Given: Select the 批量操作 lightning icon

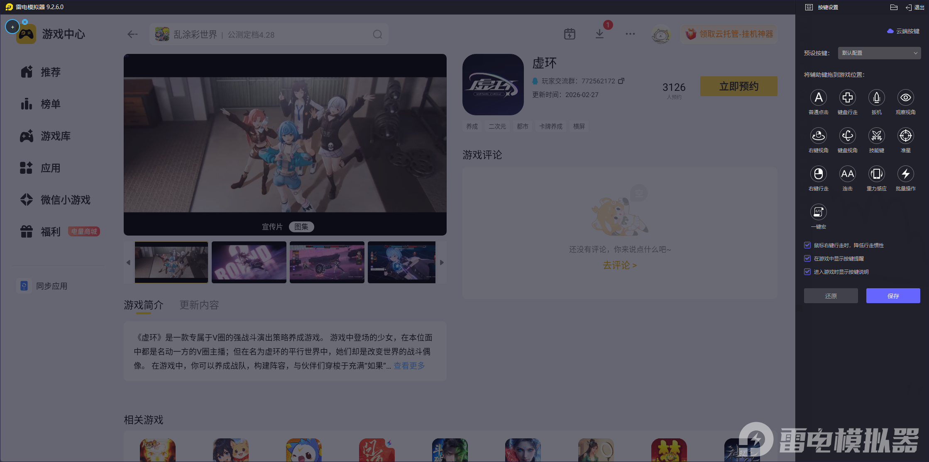Looking at the screenshot, I should pos(905,174).
